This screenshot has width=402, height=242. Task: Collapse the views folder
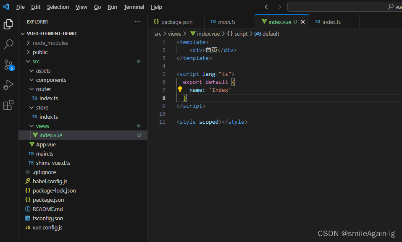tap(32, 126)
